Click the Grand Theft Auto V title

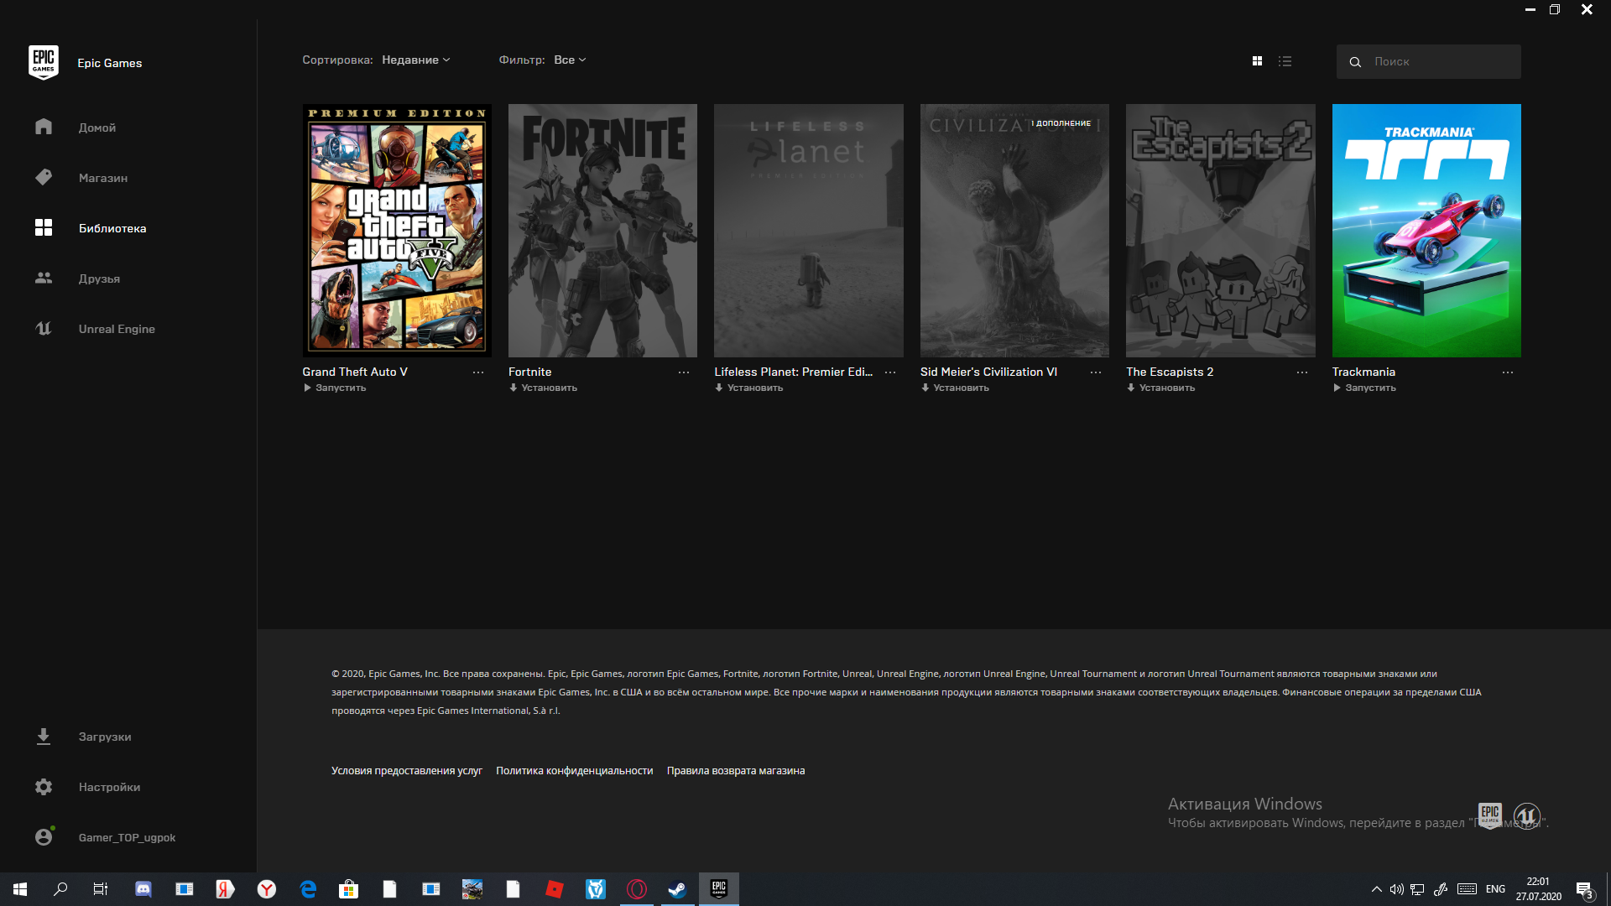[355, 372]
